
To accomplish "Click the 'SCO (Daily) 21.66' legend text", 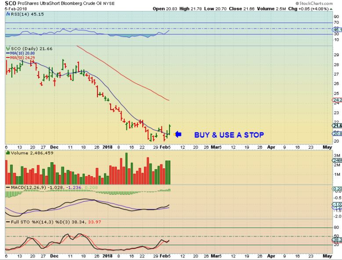I will [x=32, y=49].
